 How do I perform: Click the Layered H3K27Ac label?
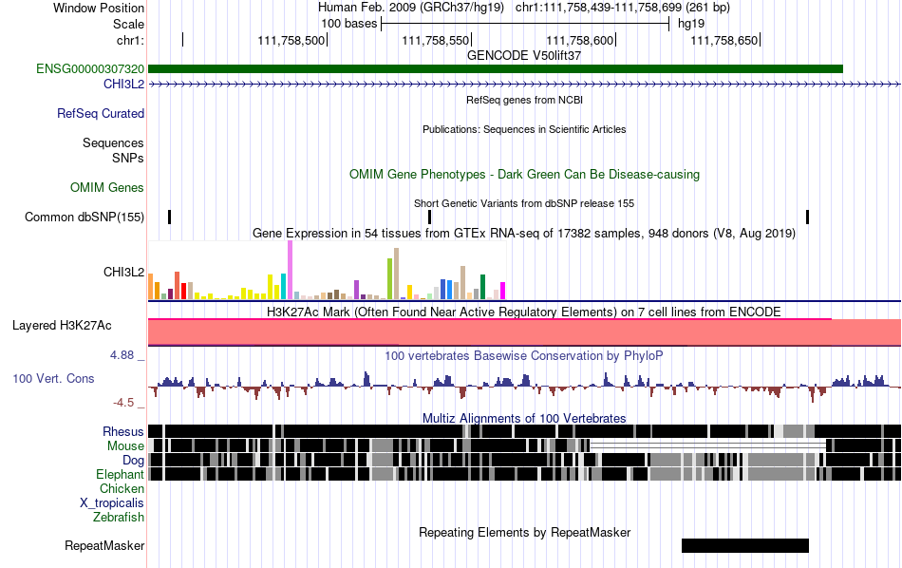coord(62,325)
